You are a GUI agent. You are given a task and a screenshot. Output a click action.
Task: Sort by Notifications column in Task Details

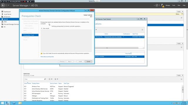click(x=127, y=34)
